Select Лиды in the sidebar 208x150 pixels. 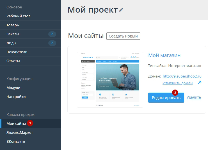coord(12,43)
